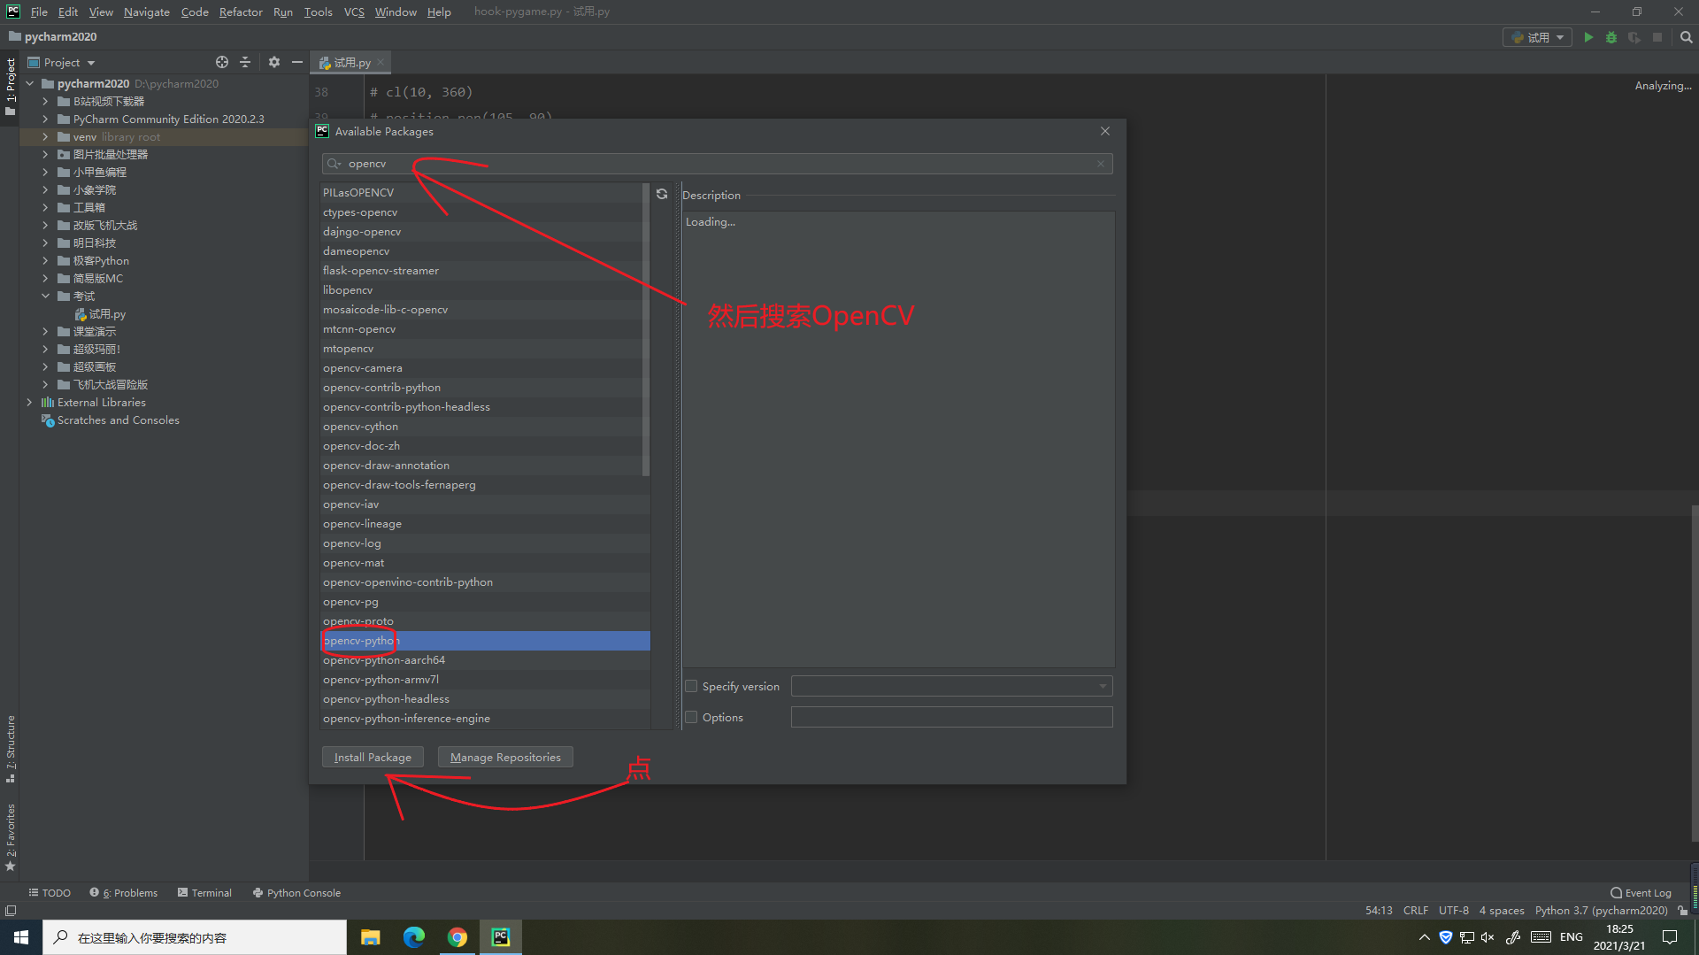Collapse pycharm2020 root project node
Viewport: 1699px width, 955px height.
[29, 83]
